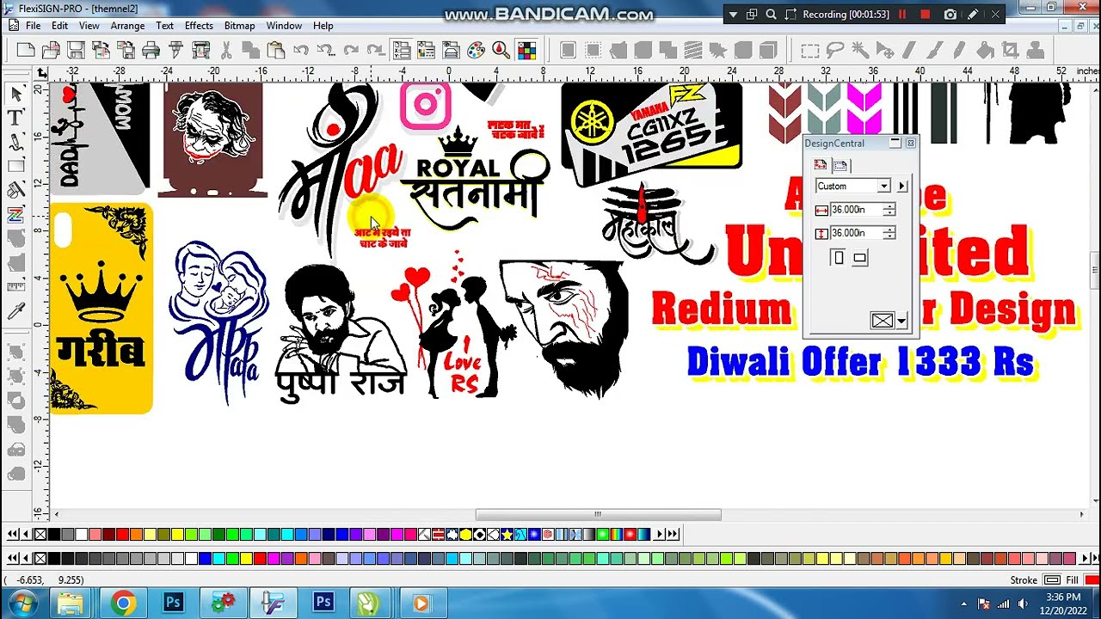
Task: Choose the Select arrow tool
Action: [15, 93]
